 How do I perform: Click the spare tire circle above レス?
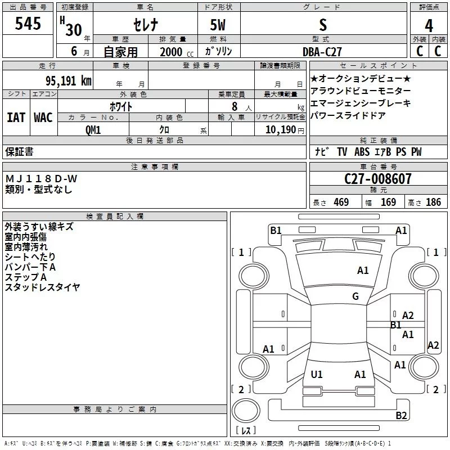(x=246, y=411)
